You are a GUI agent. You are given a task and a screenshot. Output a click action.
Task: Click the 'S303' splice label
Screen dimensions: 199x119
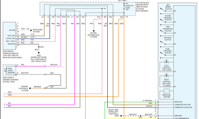coord(42,47)
